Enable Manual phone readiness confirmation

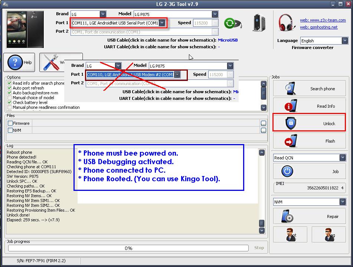[9, 107]
